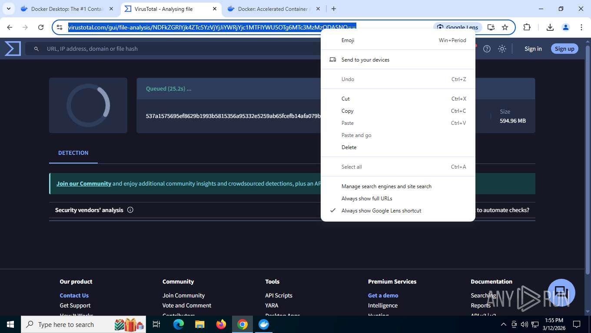Choose Emoji in the context menu
The width and height of the screenshot is (591, 333).
(x=398, y=40)
